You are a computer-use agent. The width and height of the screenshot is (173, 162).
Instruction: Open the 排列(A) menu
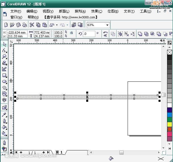coord(80,11)
